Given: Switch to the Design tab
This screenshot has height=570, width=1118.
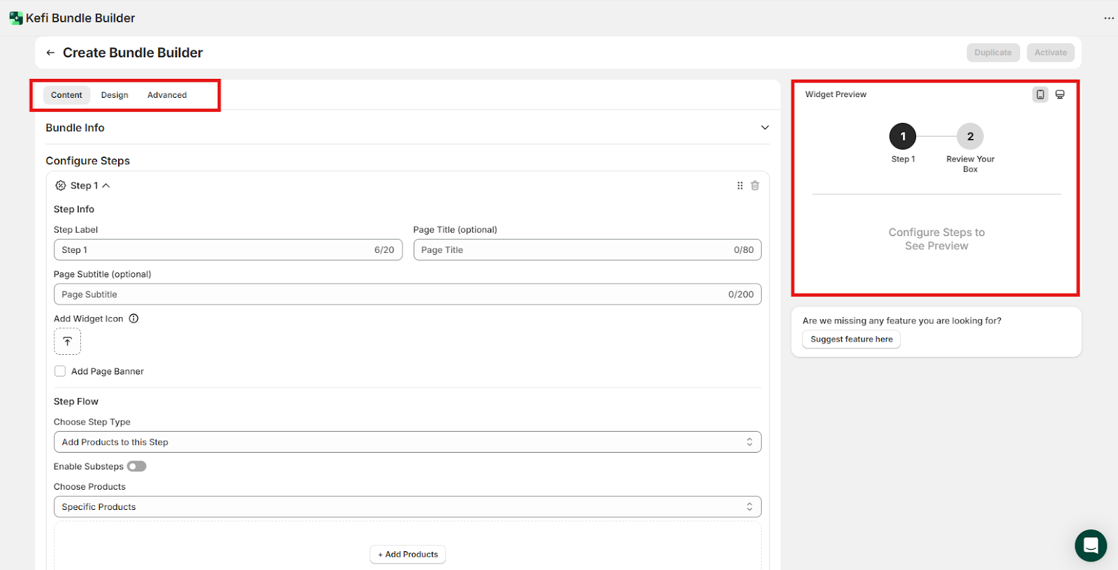Looking at the screenshot, I should 115,95.
